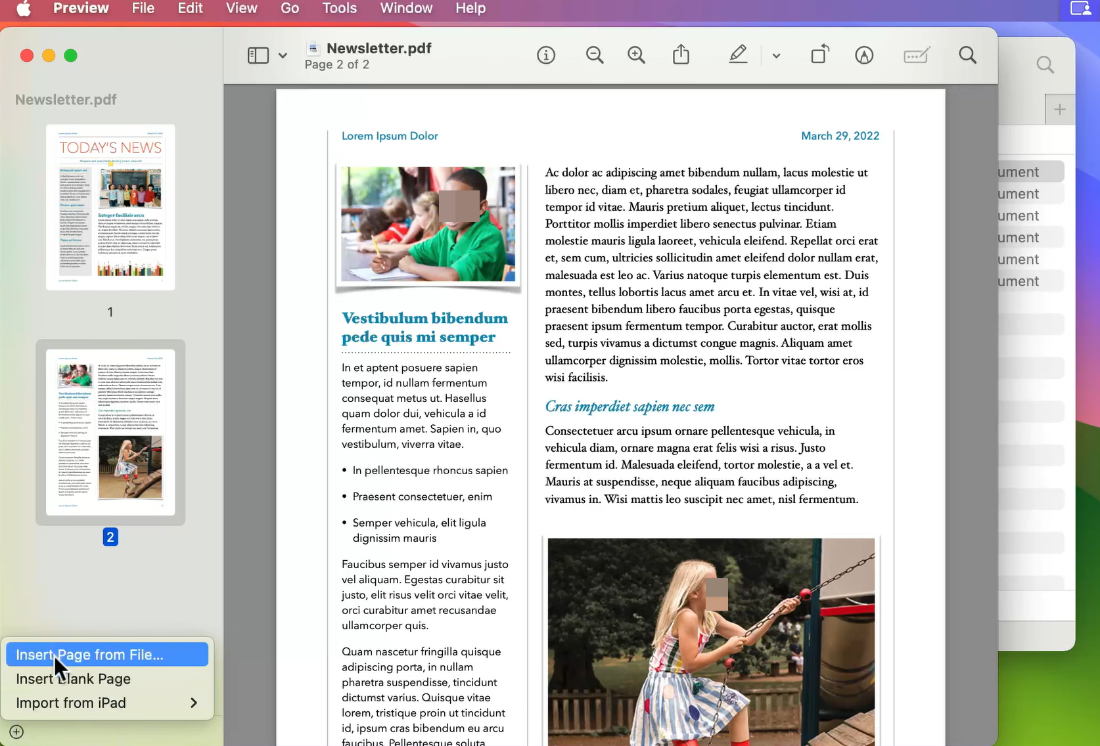1100x746 pixels.
Task: Choose Insert Blank Page
Action: click(x=107, y=679)
